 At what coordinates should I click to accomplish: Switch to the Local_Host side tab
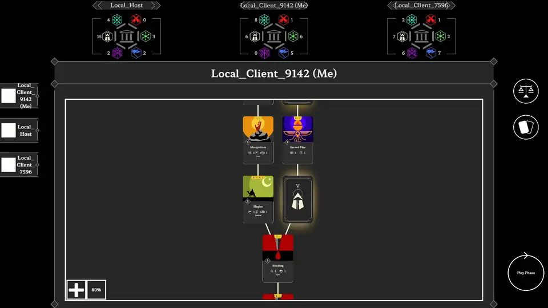pos(19,130)
